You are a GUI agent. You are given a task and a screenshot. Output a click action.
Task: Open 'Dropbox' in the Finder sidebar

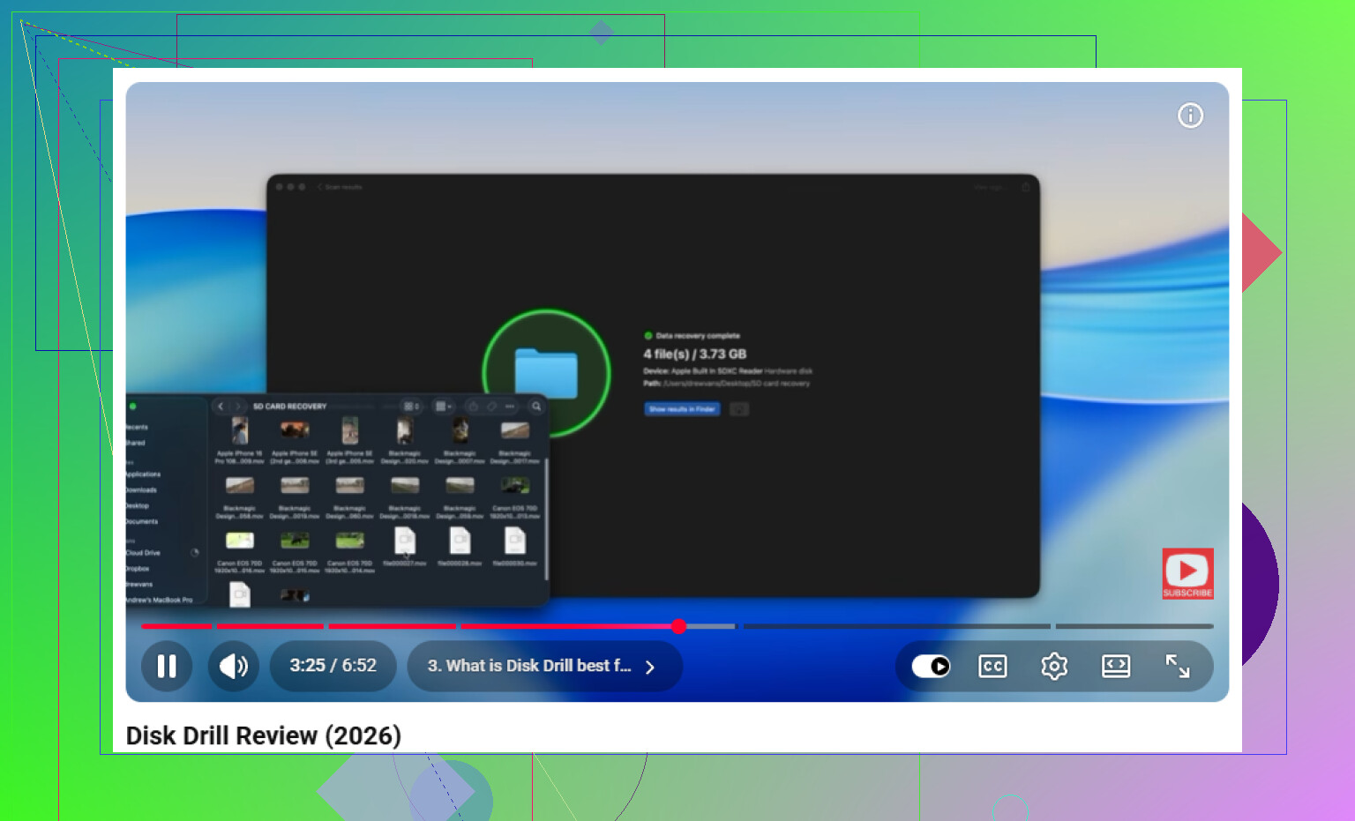point(138,569)
